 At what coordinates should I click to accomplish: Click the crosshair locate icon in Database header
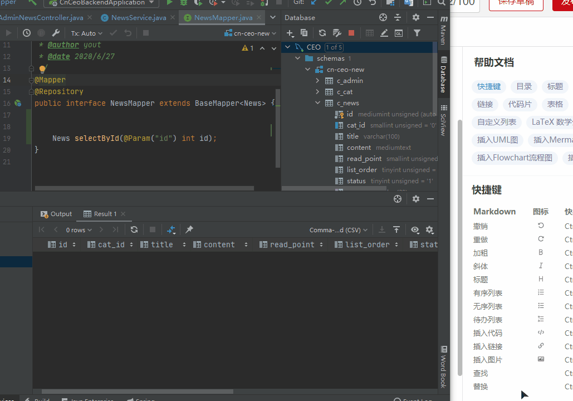point(383,17)
